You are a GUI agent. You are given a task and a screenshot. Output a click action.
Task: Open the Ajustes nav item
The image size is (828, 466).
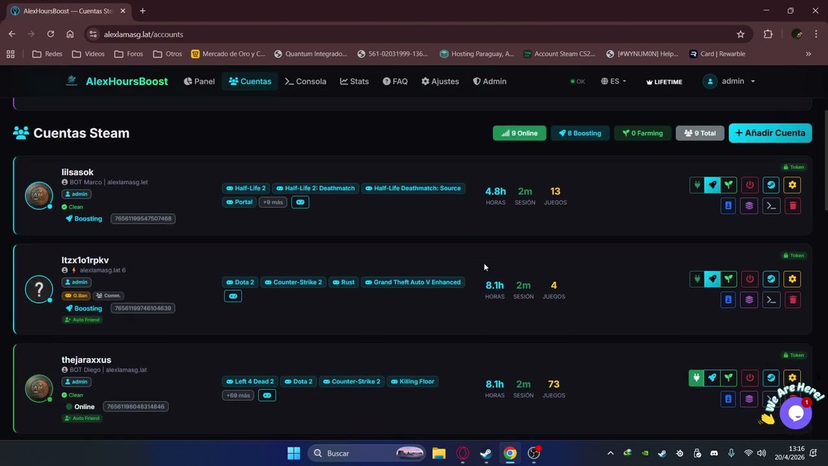440,82
